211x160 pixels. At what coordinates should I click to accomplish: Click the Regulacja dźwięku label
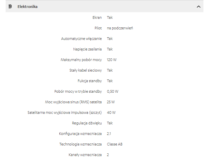[87, 123]
